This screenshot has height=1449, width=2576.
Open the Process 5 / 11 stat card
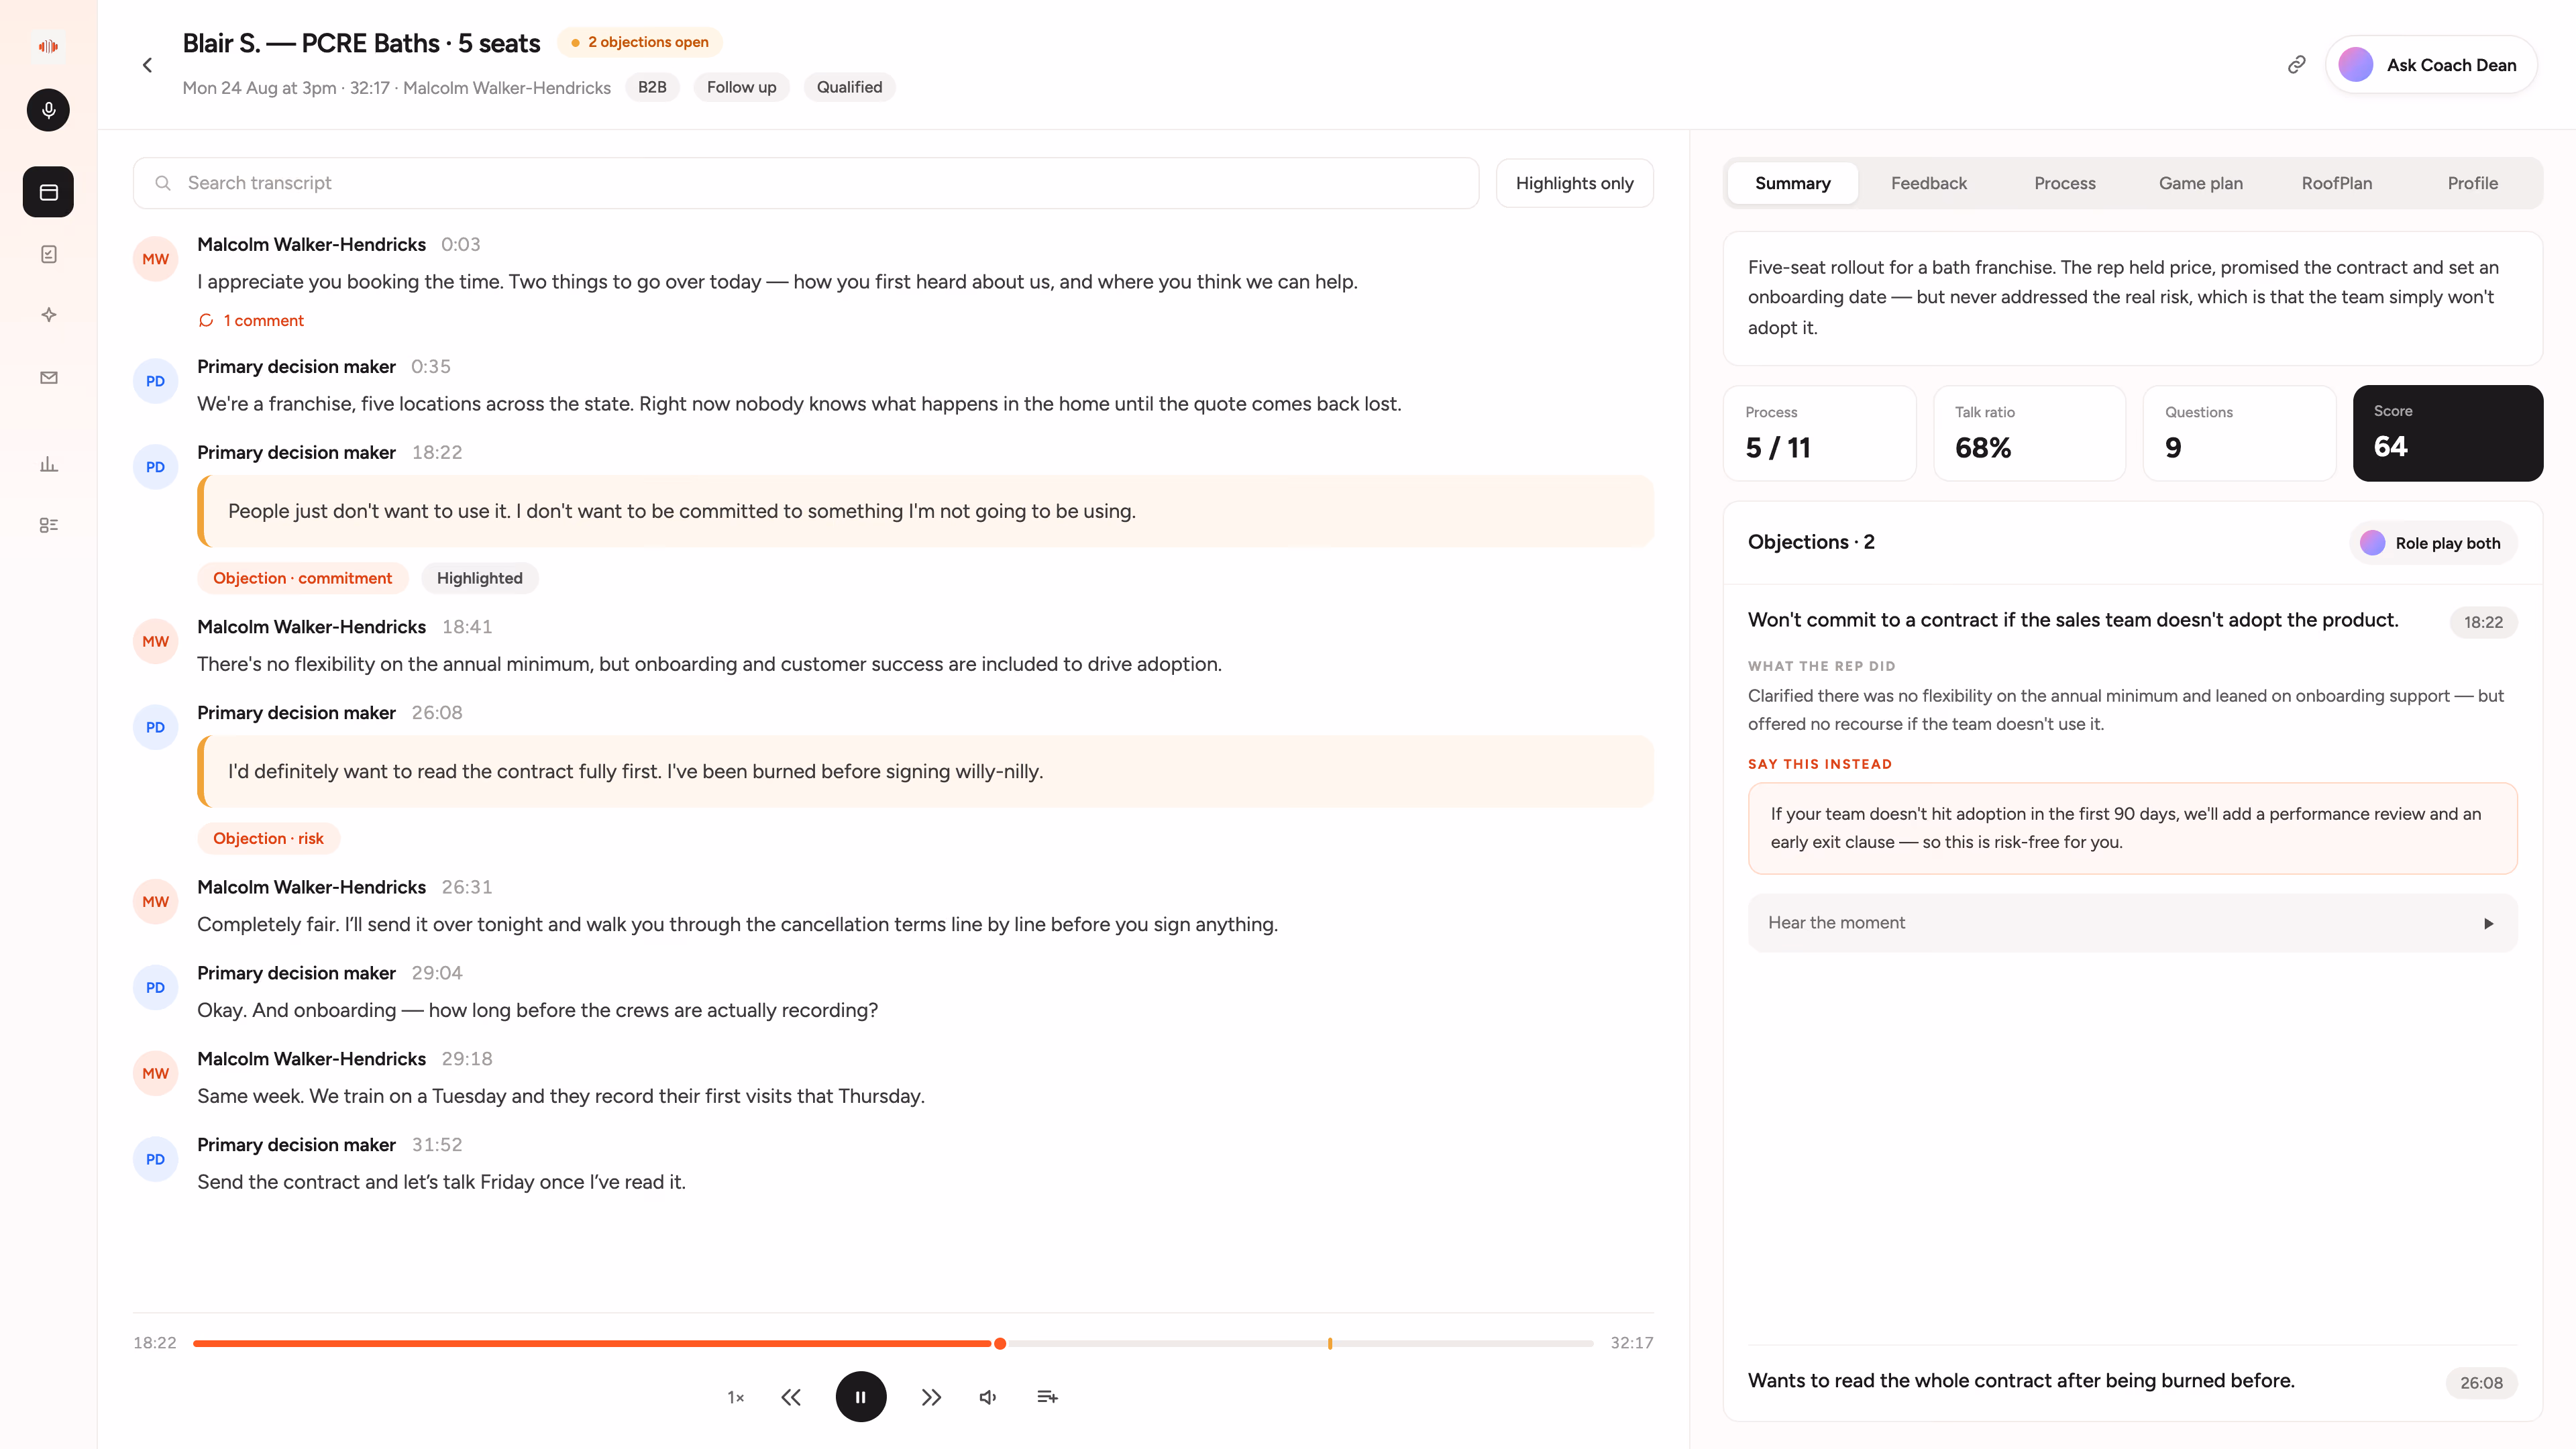[x=1820, y=433]
